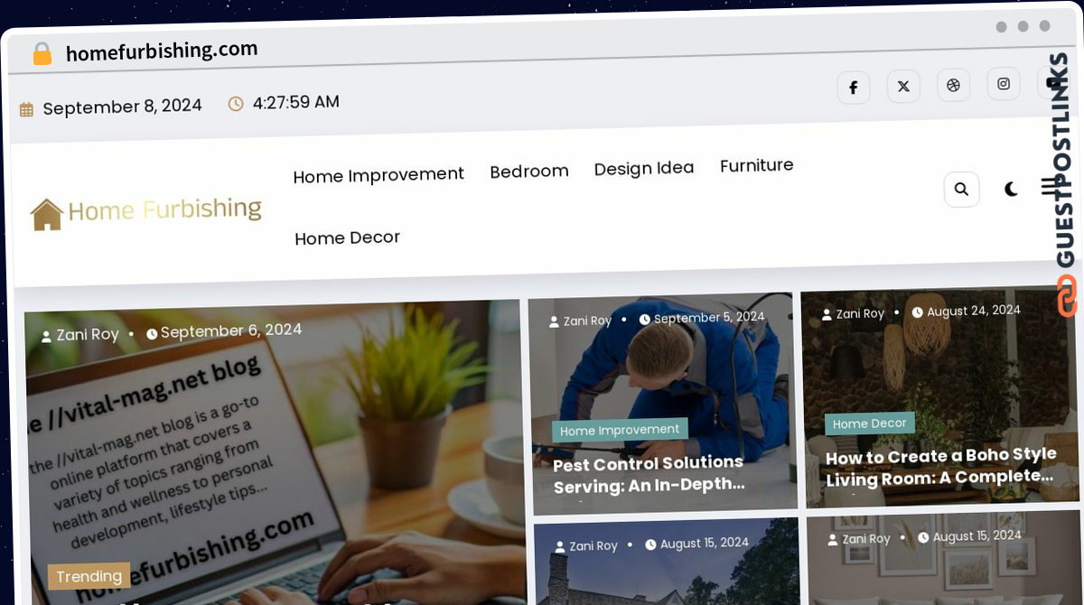This screenshot has height=605, width=1084.
Task: Open the X (Twitter) social icon
Action: click(x=903, y=86)
